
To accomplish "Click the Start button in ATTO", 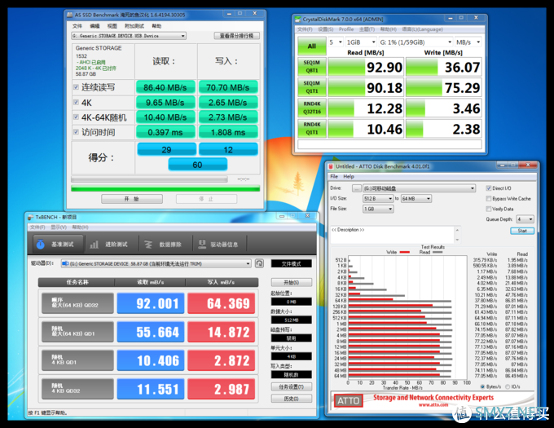I will (522, 231).
